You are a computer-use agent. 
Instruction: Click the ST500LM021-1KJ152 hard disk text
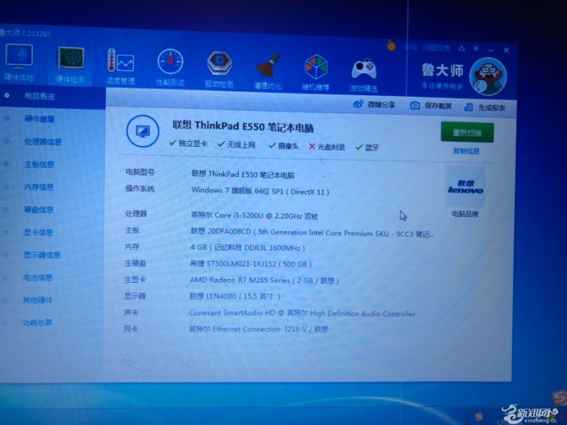251,264
